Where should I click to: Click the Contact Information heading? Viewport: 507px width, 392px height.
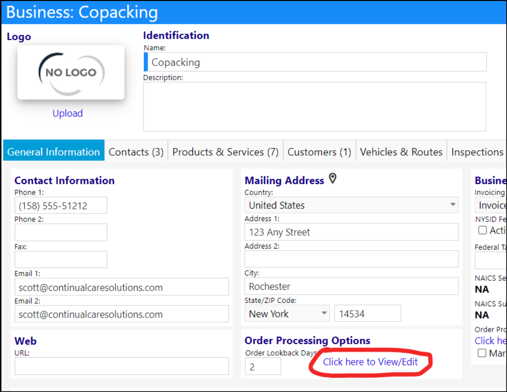[64, 181]
